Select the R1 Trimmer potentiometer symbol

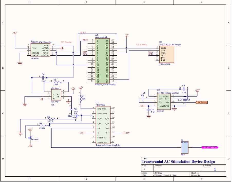[x=30, y=138]
